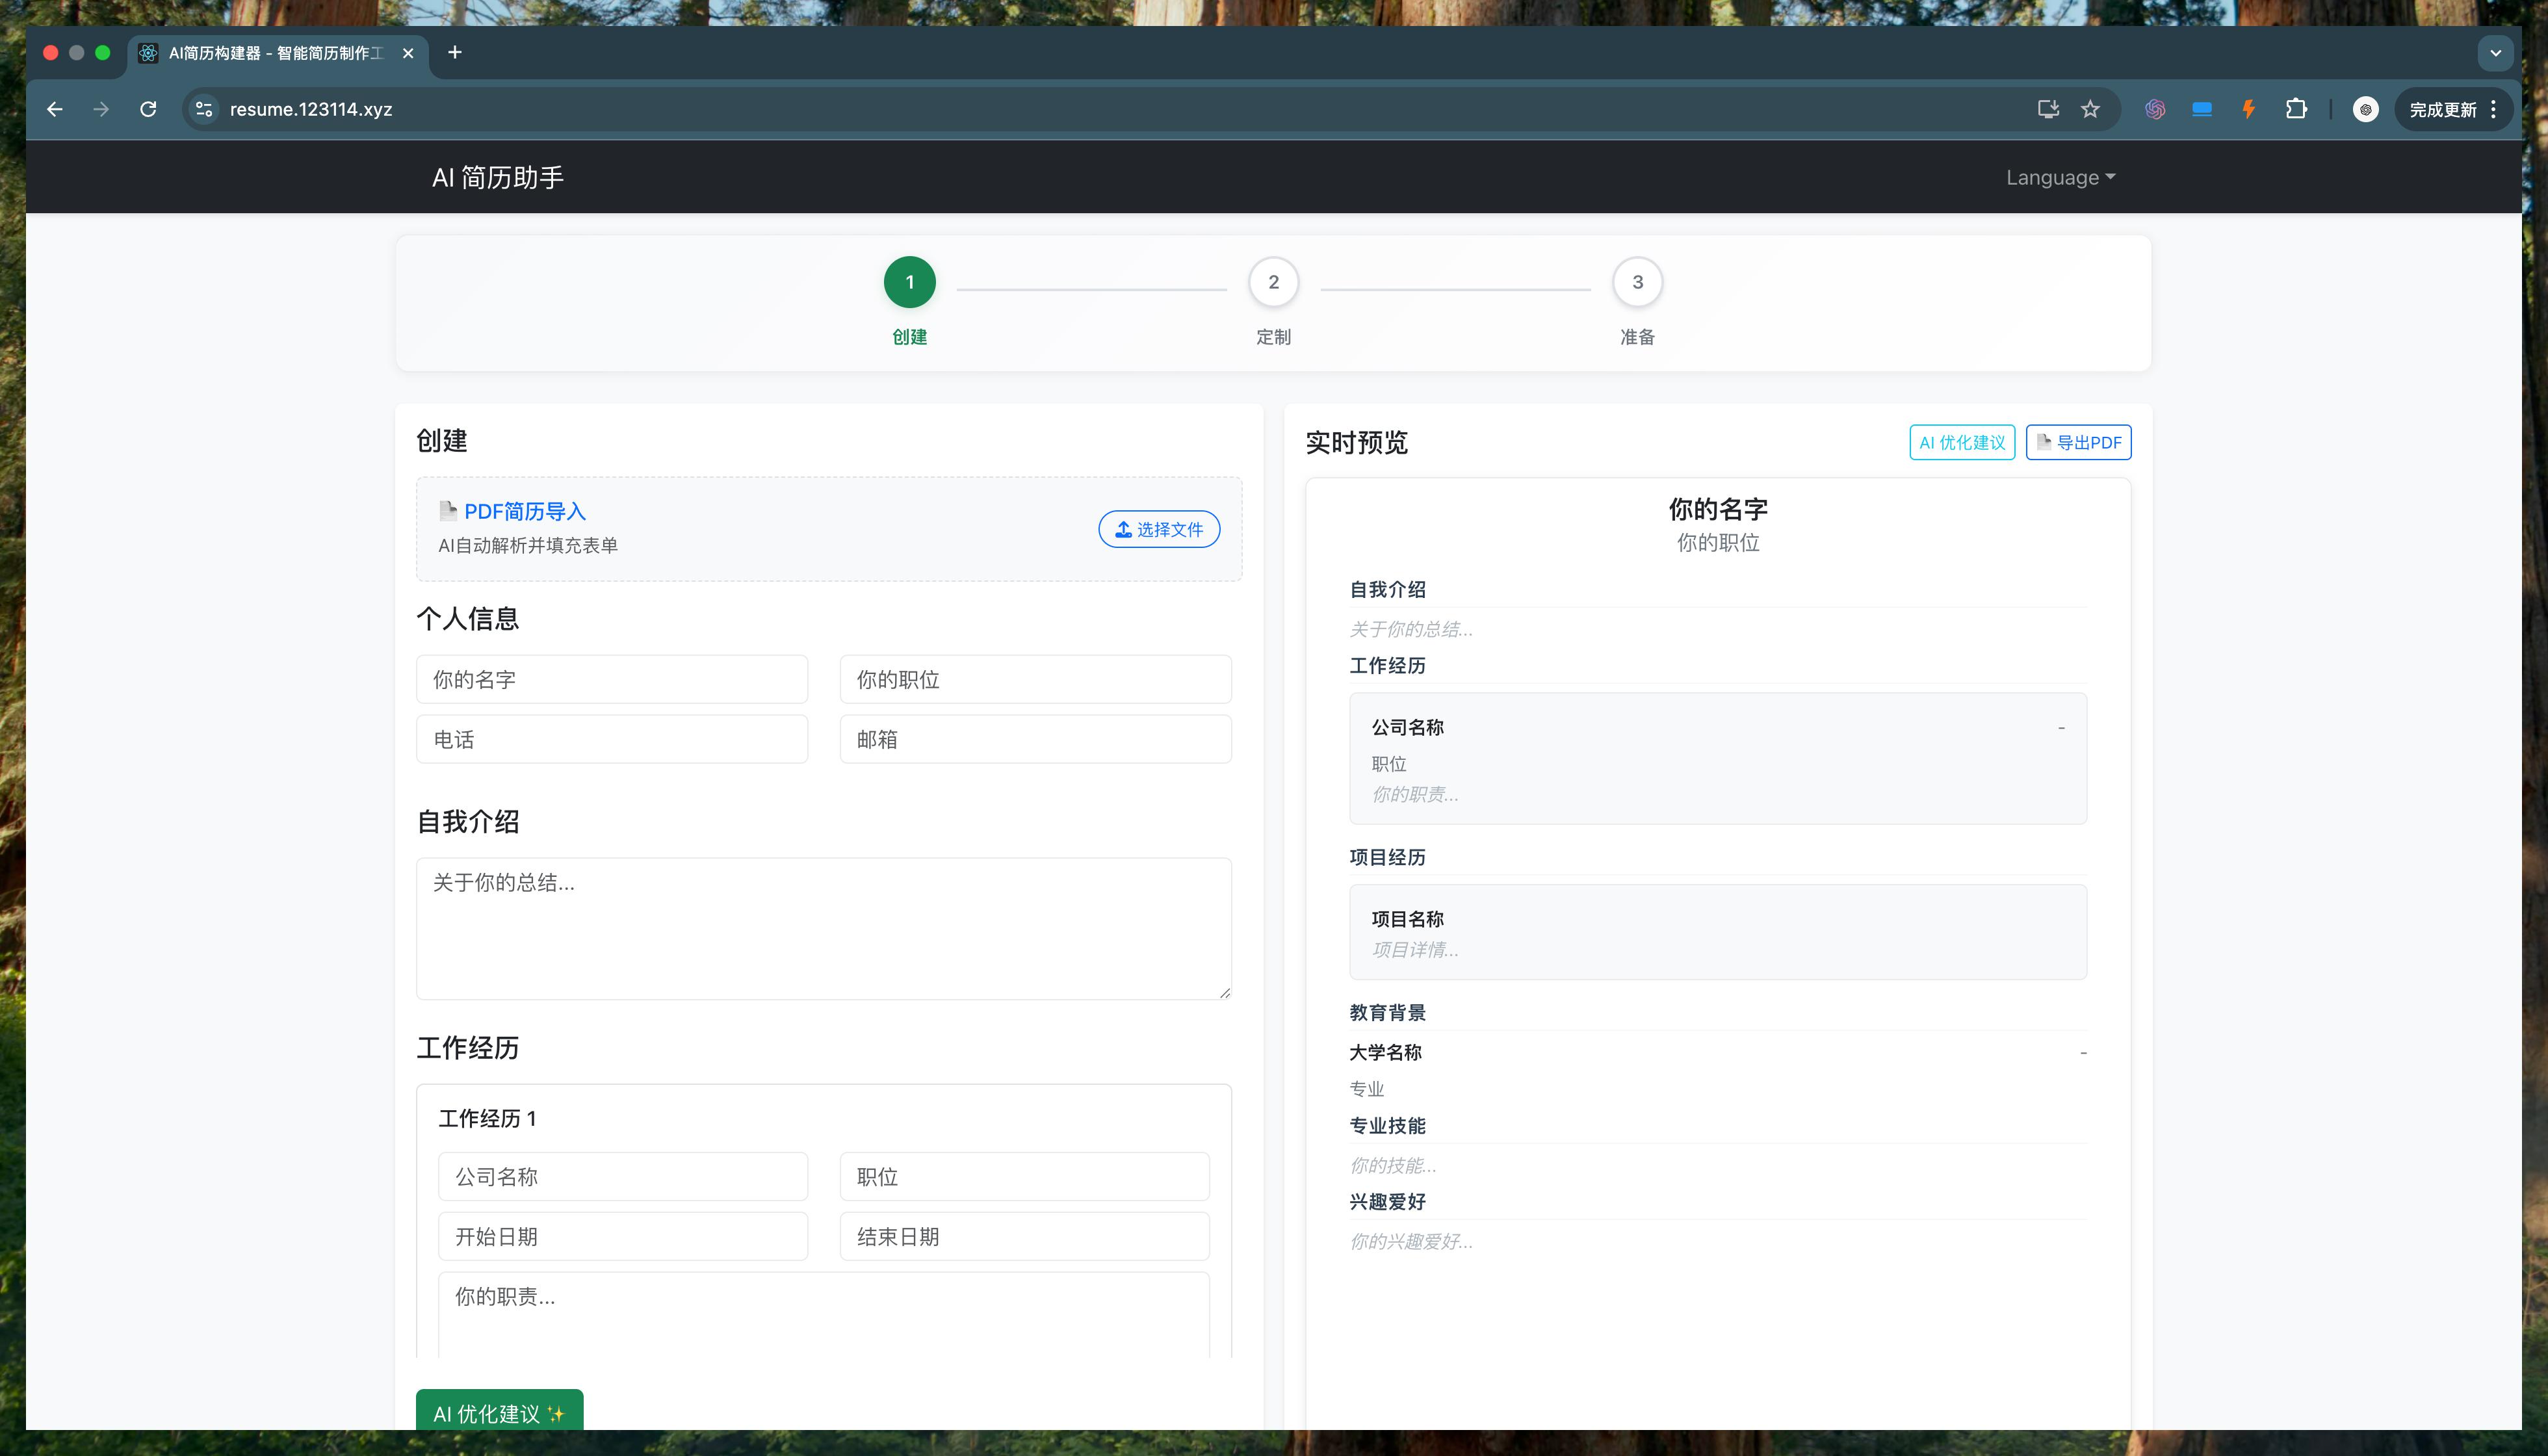Open the browser profile avatar

(2366, 109)
